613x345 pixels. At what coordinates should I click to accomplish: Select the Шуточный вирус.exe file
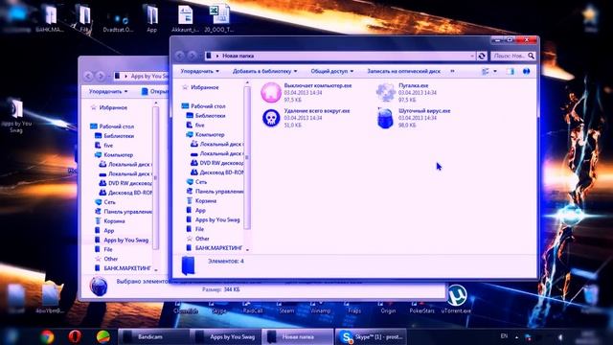[414, 118]
